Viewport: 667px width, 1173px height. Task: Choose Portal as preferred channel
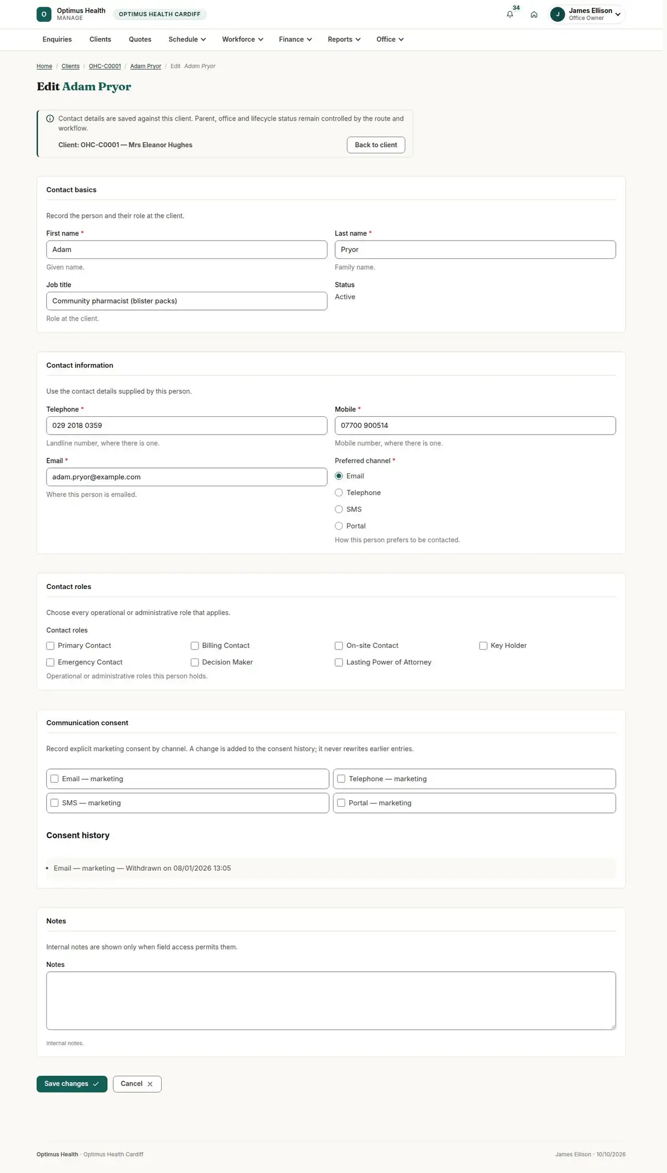339,526
